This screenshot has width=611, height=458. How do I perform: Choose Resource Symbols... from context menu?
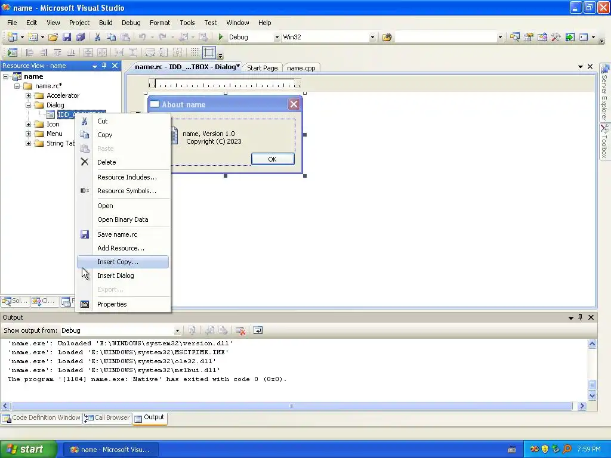coord(123,191)
